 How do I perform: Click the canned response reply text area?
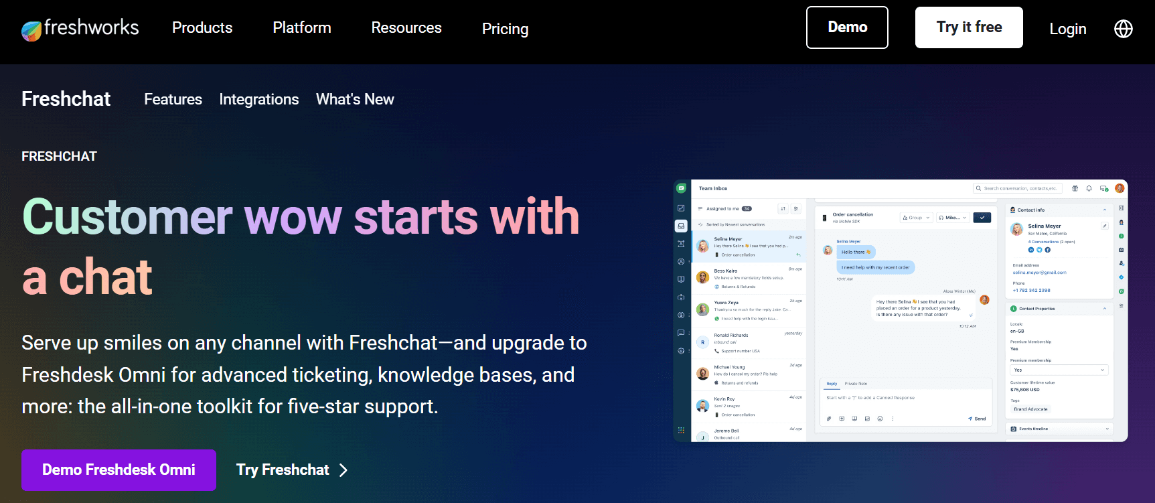[x=905, y=401]
